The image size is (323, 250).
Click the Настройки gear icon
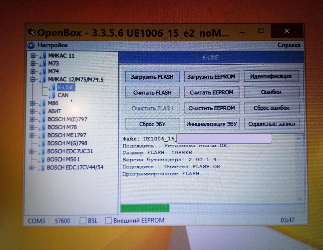pos(31,45)
